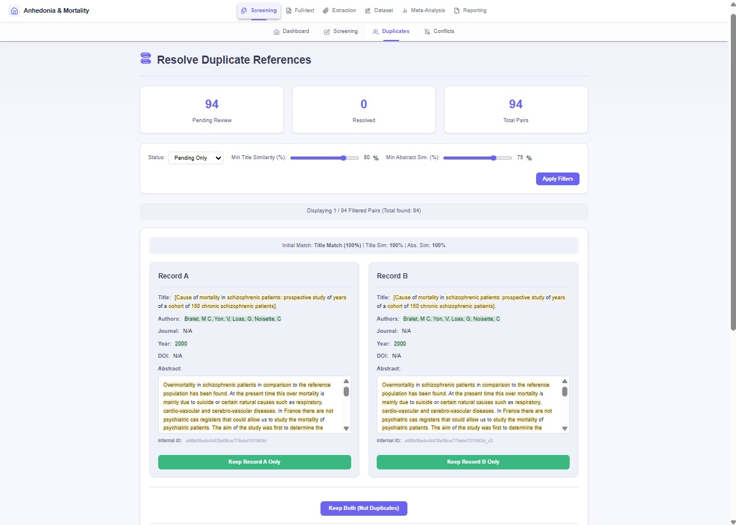Switch to the Duplicates sub-tab
Viewport: 736px width, 525px height.
(x=391, y=31)
